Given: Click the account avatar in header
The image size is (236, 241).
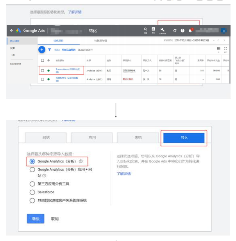Looking at the screenshot, I should [223, 30].
